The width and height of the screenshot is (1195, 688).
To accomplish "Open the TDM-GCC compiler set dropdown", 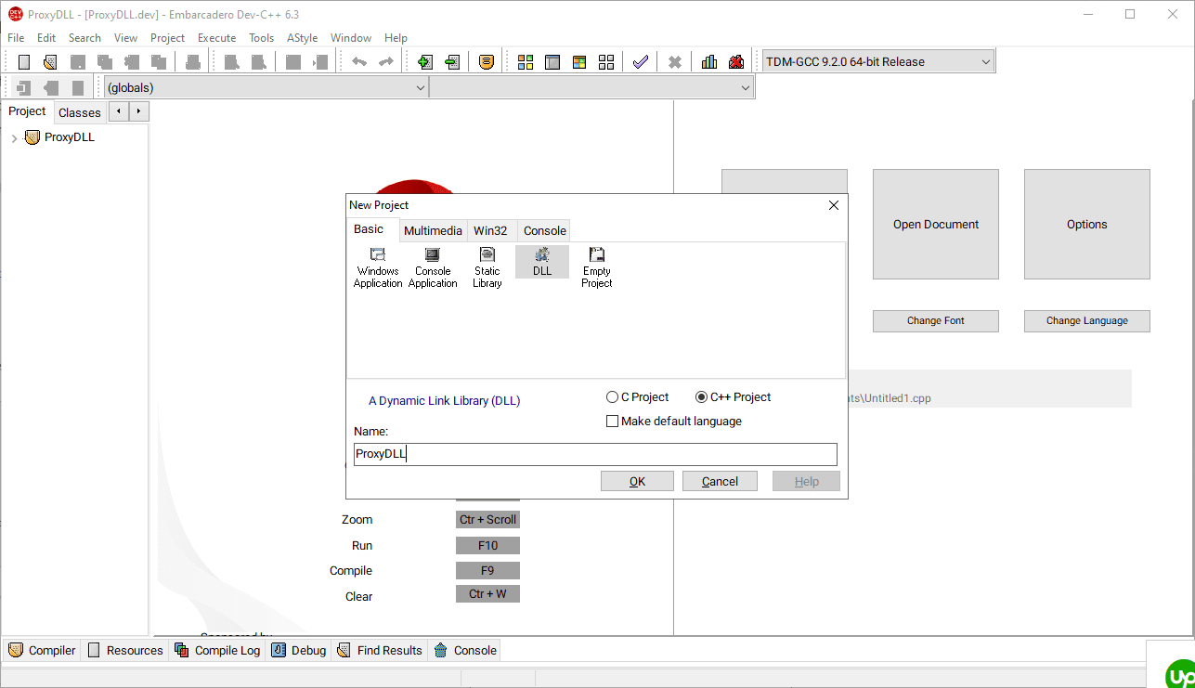I will pos(877,62).
